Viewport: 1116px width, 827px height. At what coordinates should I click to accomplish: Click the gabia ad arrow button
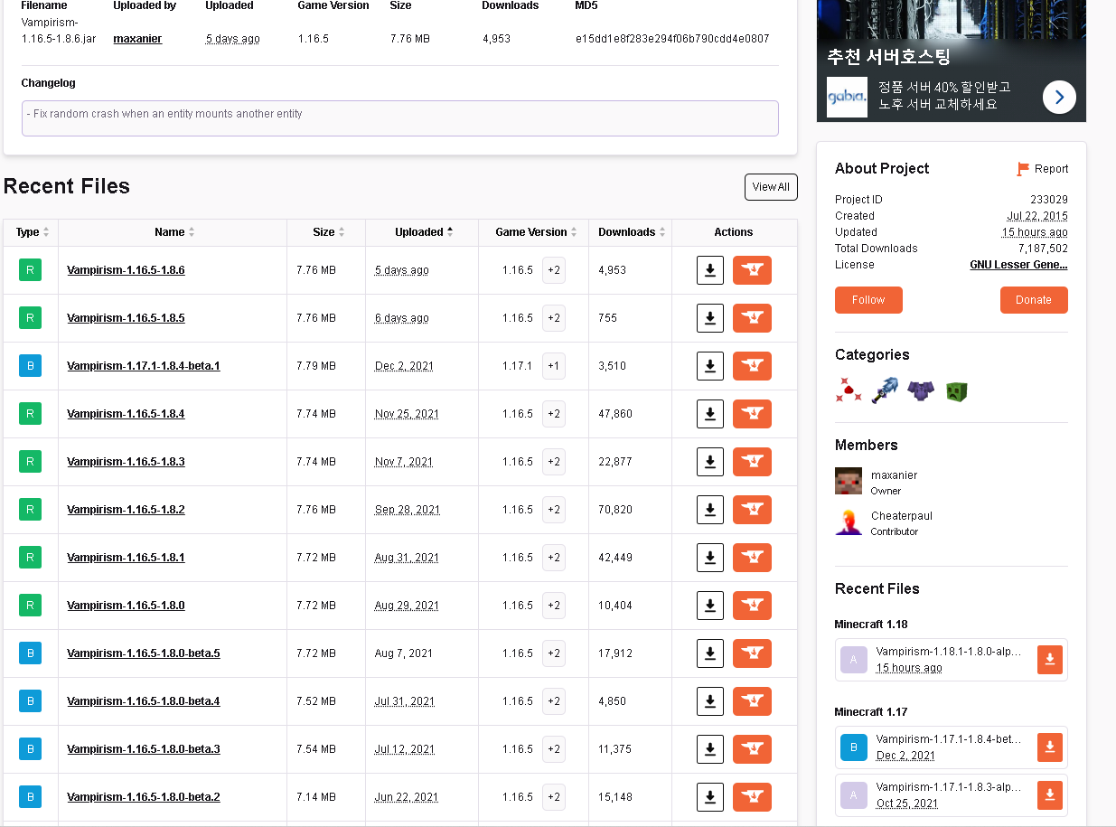tap(1059, 97)
